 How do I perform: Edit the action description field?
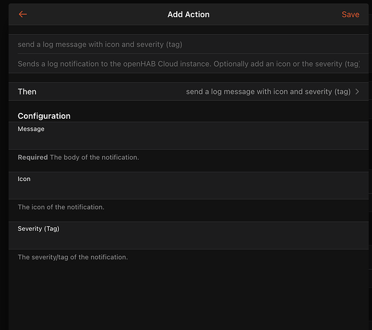tap(189, 64)
